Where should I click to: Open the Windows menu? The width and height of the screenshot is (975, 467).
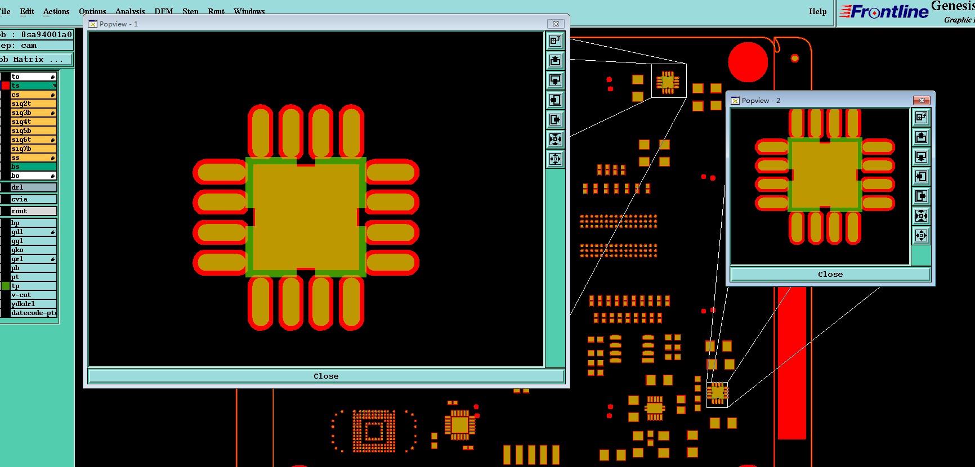[249, 11]
